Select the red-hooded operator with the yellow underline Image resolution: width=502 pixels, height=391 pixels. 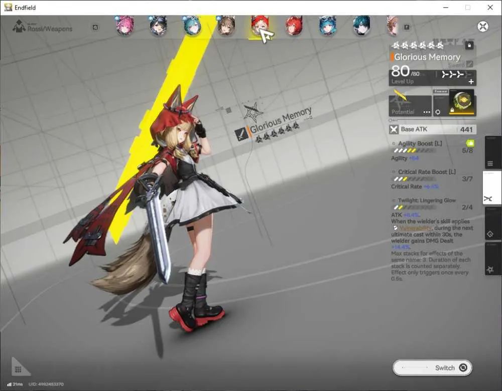260,26
